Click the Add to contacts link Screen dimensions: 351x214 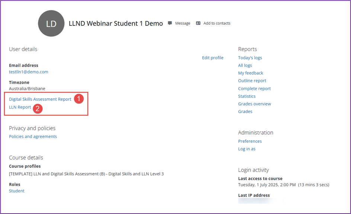217,23
